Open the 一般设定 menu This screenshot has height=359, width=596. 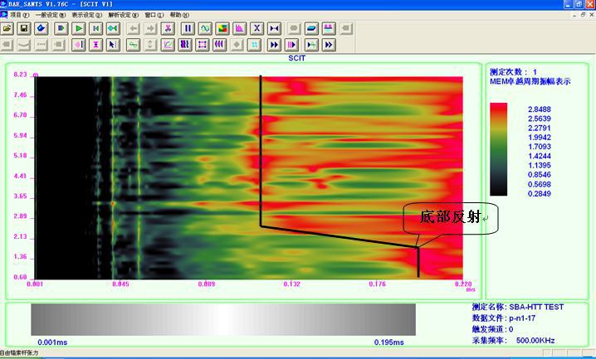pos(50,15)
